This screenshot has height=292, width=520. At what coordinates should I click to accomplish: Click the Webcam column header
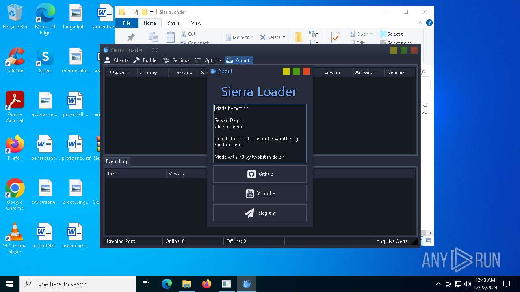pyautogui.click(x=400, y=73)
